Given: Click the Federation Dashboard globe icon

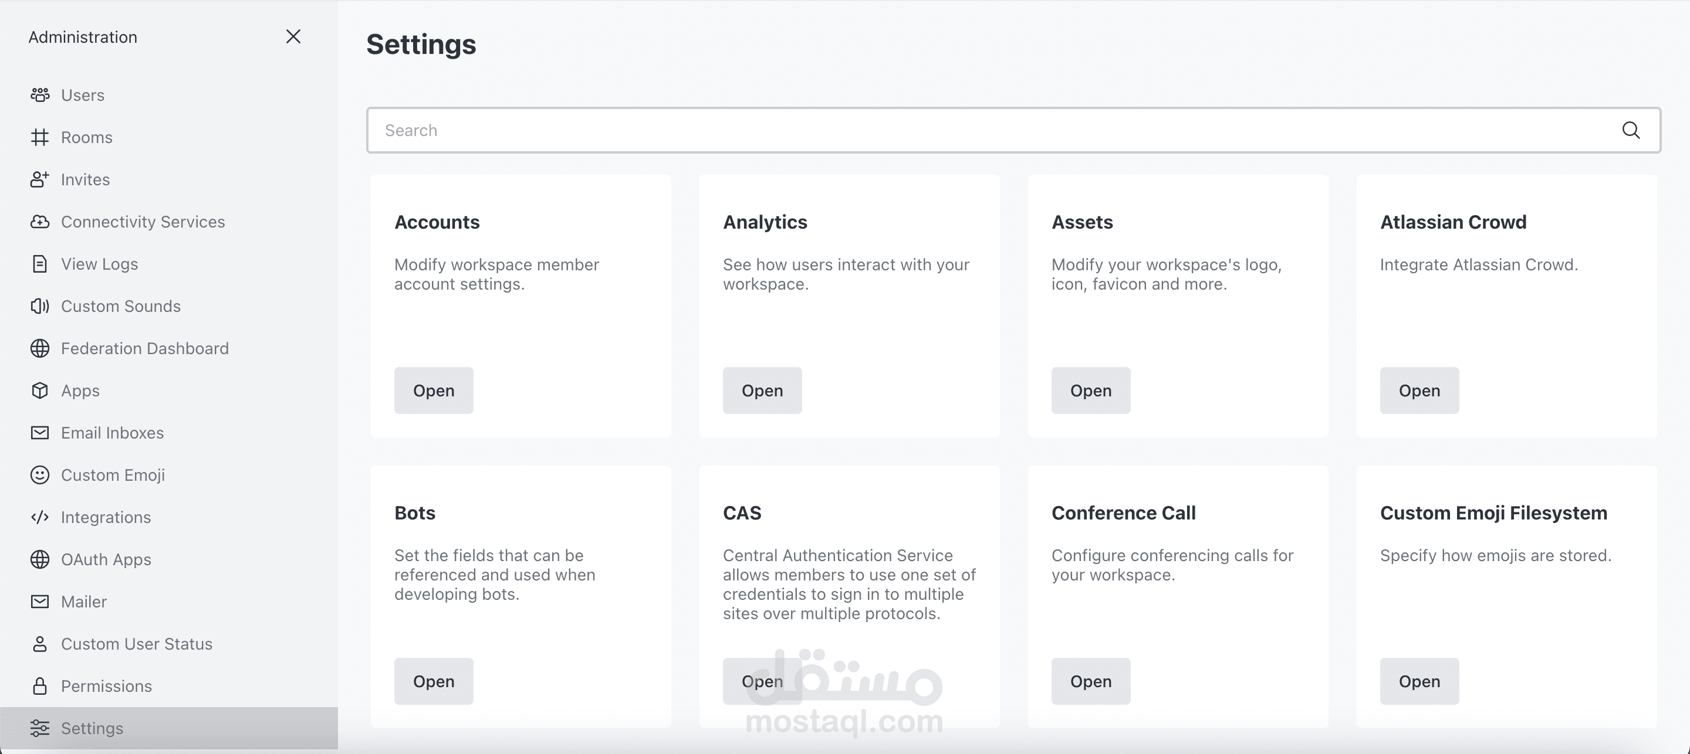Looking at the screenshot, I should 40,349.
